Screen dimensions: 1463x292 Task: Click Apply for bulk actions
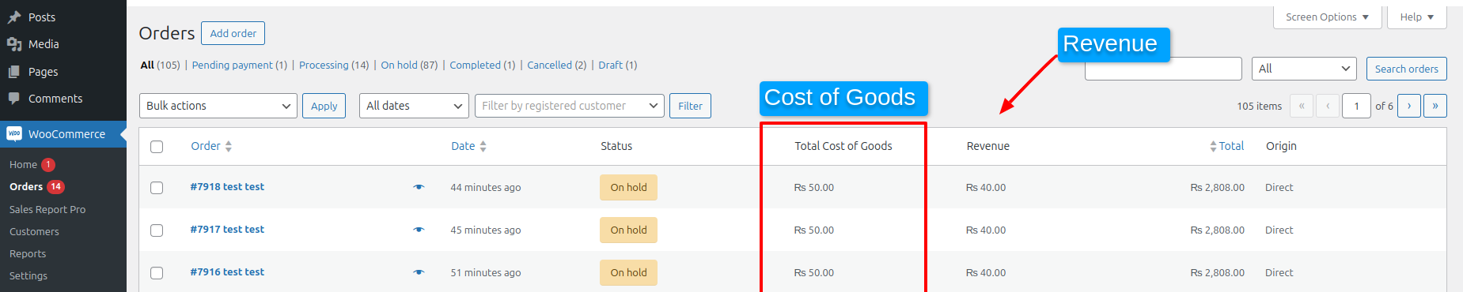[324, 106]
